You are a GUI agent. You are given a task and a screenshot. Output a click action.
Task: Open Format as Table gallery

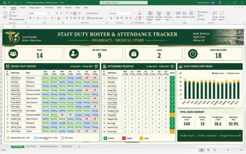pyautogui.click(x=150, y=16)
